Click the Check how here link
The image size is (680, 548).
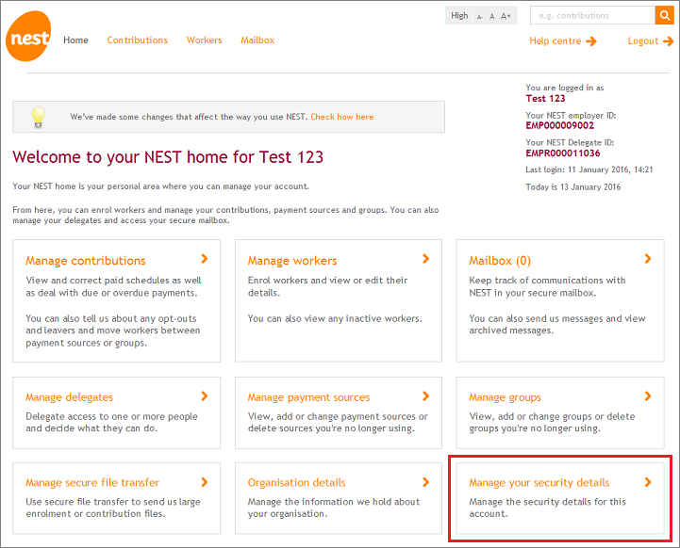tap(342, 117)
